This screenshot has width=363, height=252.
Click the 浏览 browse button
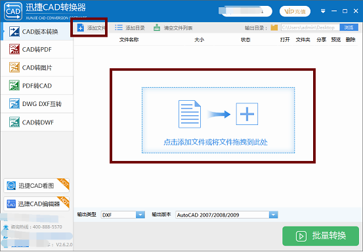[x=349, y=27]
